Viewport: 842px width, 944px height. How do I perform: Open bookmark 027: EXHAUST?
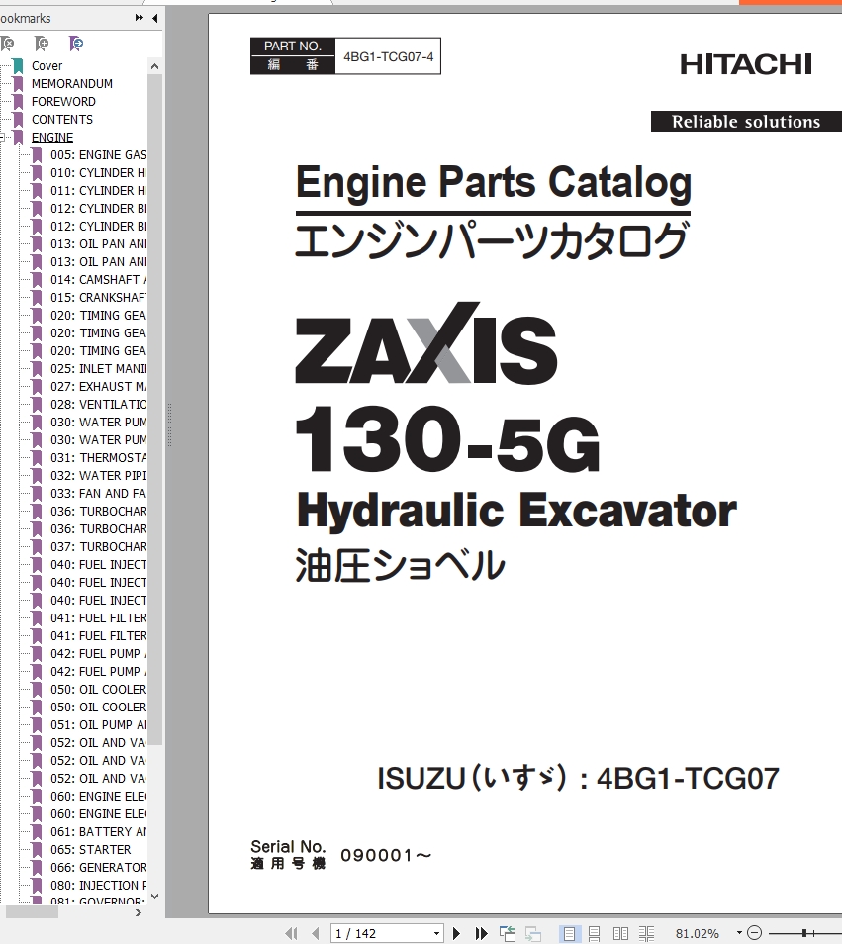coord(98,387)
